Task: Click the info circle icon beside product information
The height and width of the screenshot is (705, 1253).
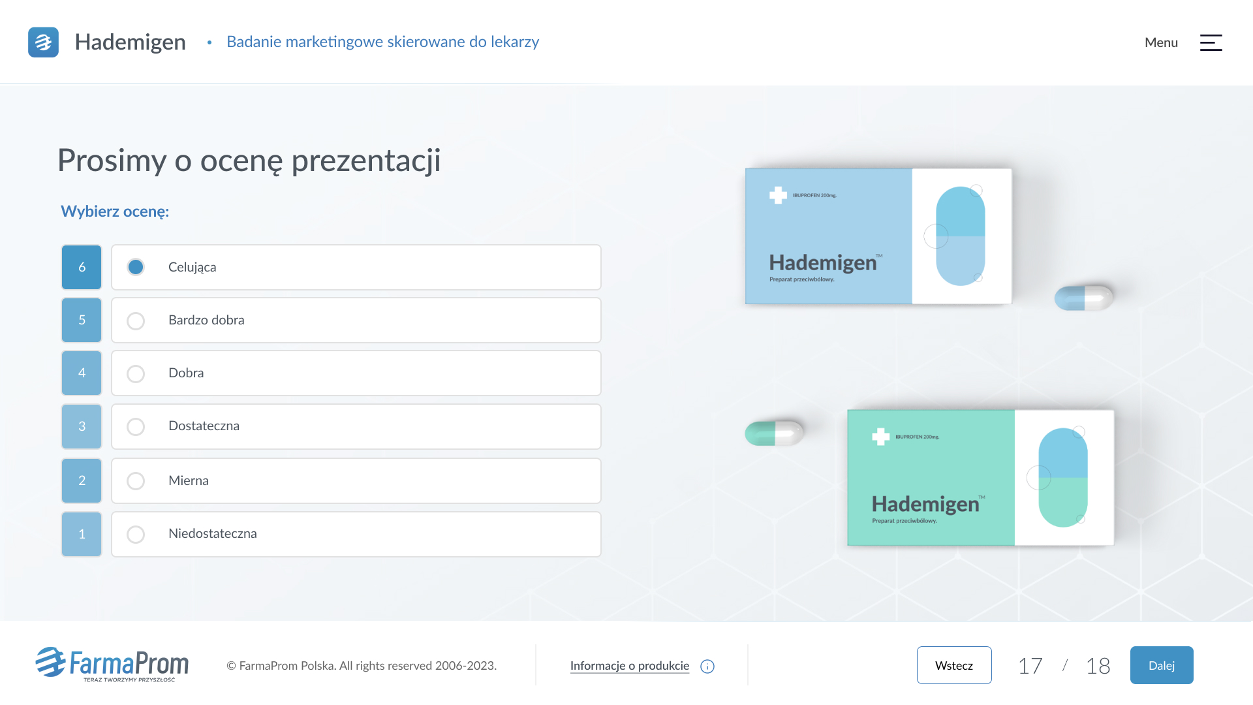Action: point(707,666)
